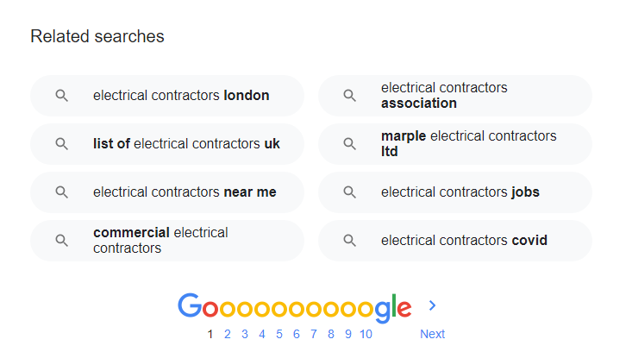Click the next-page chevron arrow after Google logo
632x352 pixels.
[x=433, y=305]
